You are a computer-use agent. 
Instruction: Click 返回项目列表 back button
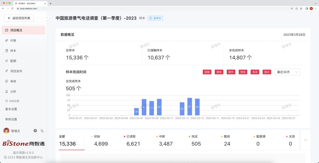pyautogui.click(x=19, y=18)
